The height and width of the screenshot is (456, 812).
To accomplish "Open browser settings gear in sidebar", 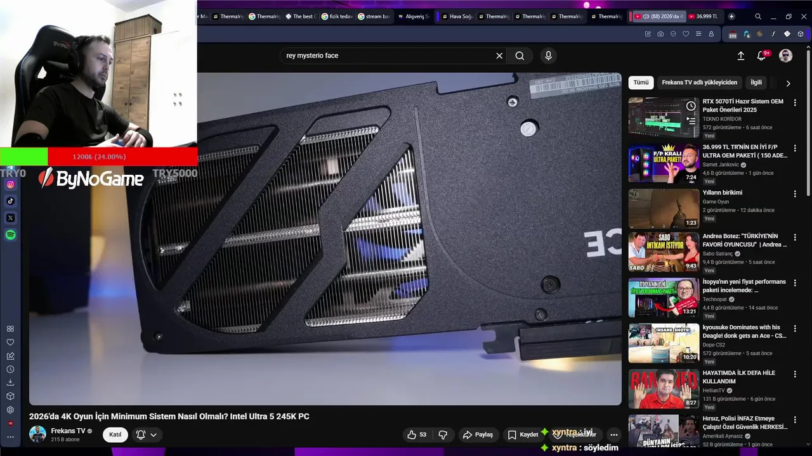I will [10, 410].
